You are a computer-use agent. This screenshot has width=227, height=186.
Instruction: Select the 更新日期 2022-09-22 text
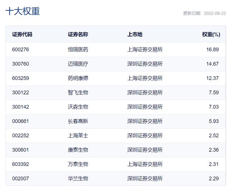205,13
